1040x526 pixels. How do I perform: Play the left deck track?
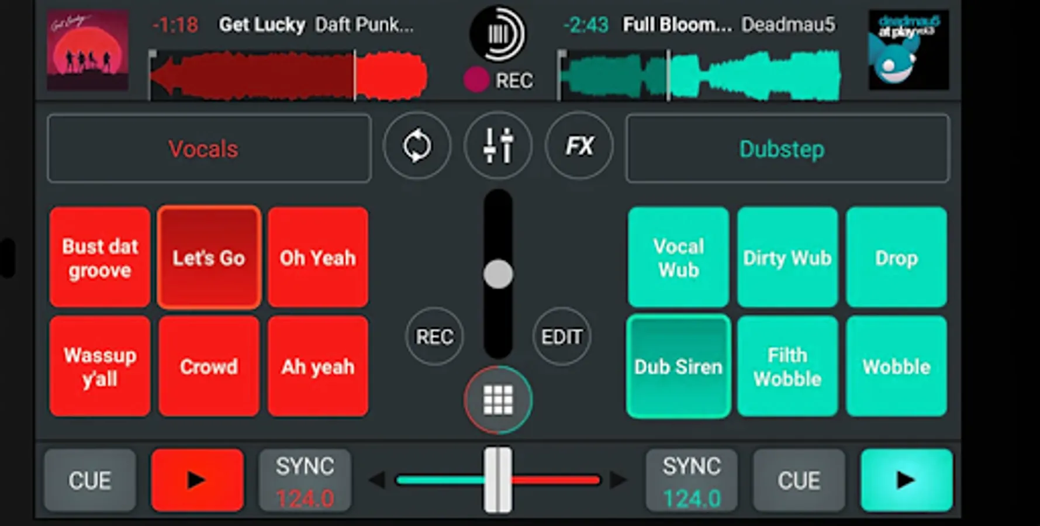198,480
